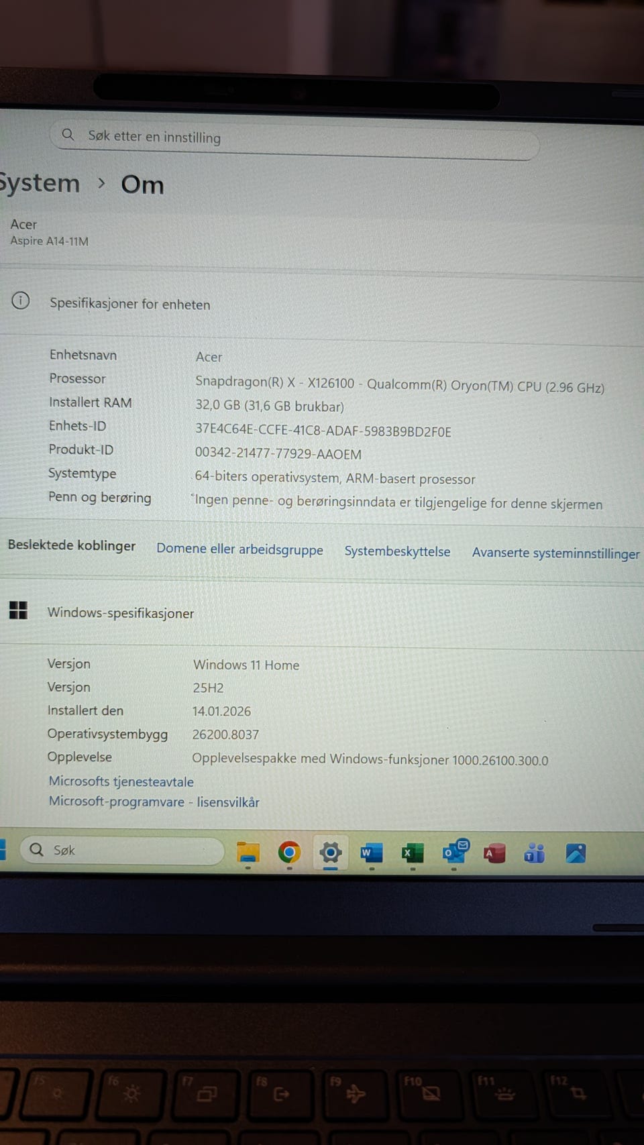Open Microsoft Word from the taskbar
This screenshot has height=1145, width=644.
click(371, 853)
